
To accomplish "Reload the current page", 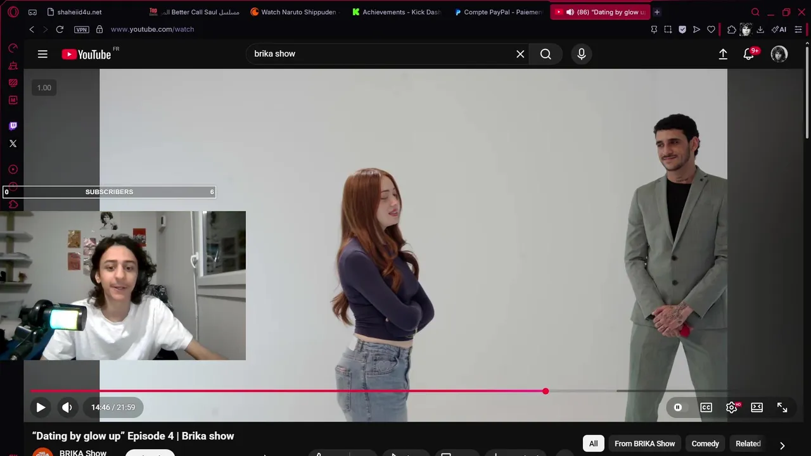I will 60,29.
